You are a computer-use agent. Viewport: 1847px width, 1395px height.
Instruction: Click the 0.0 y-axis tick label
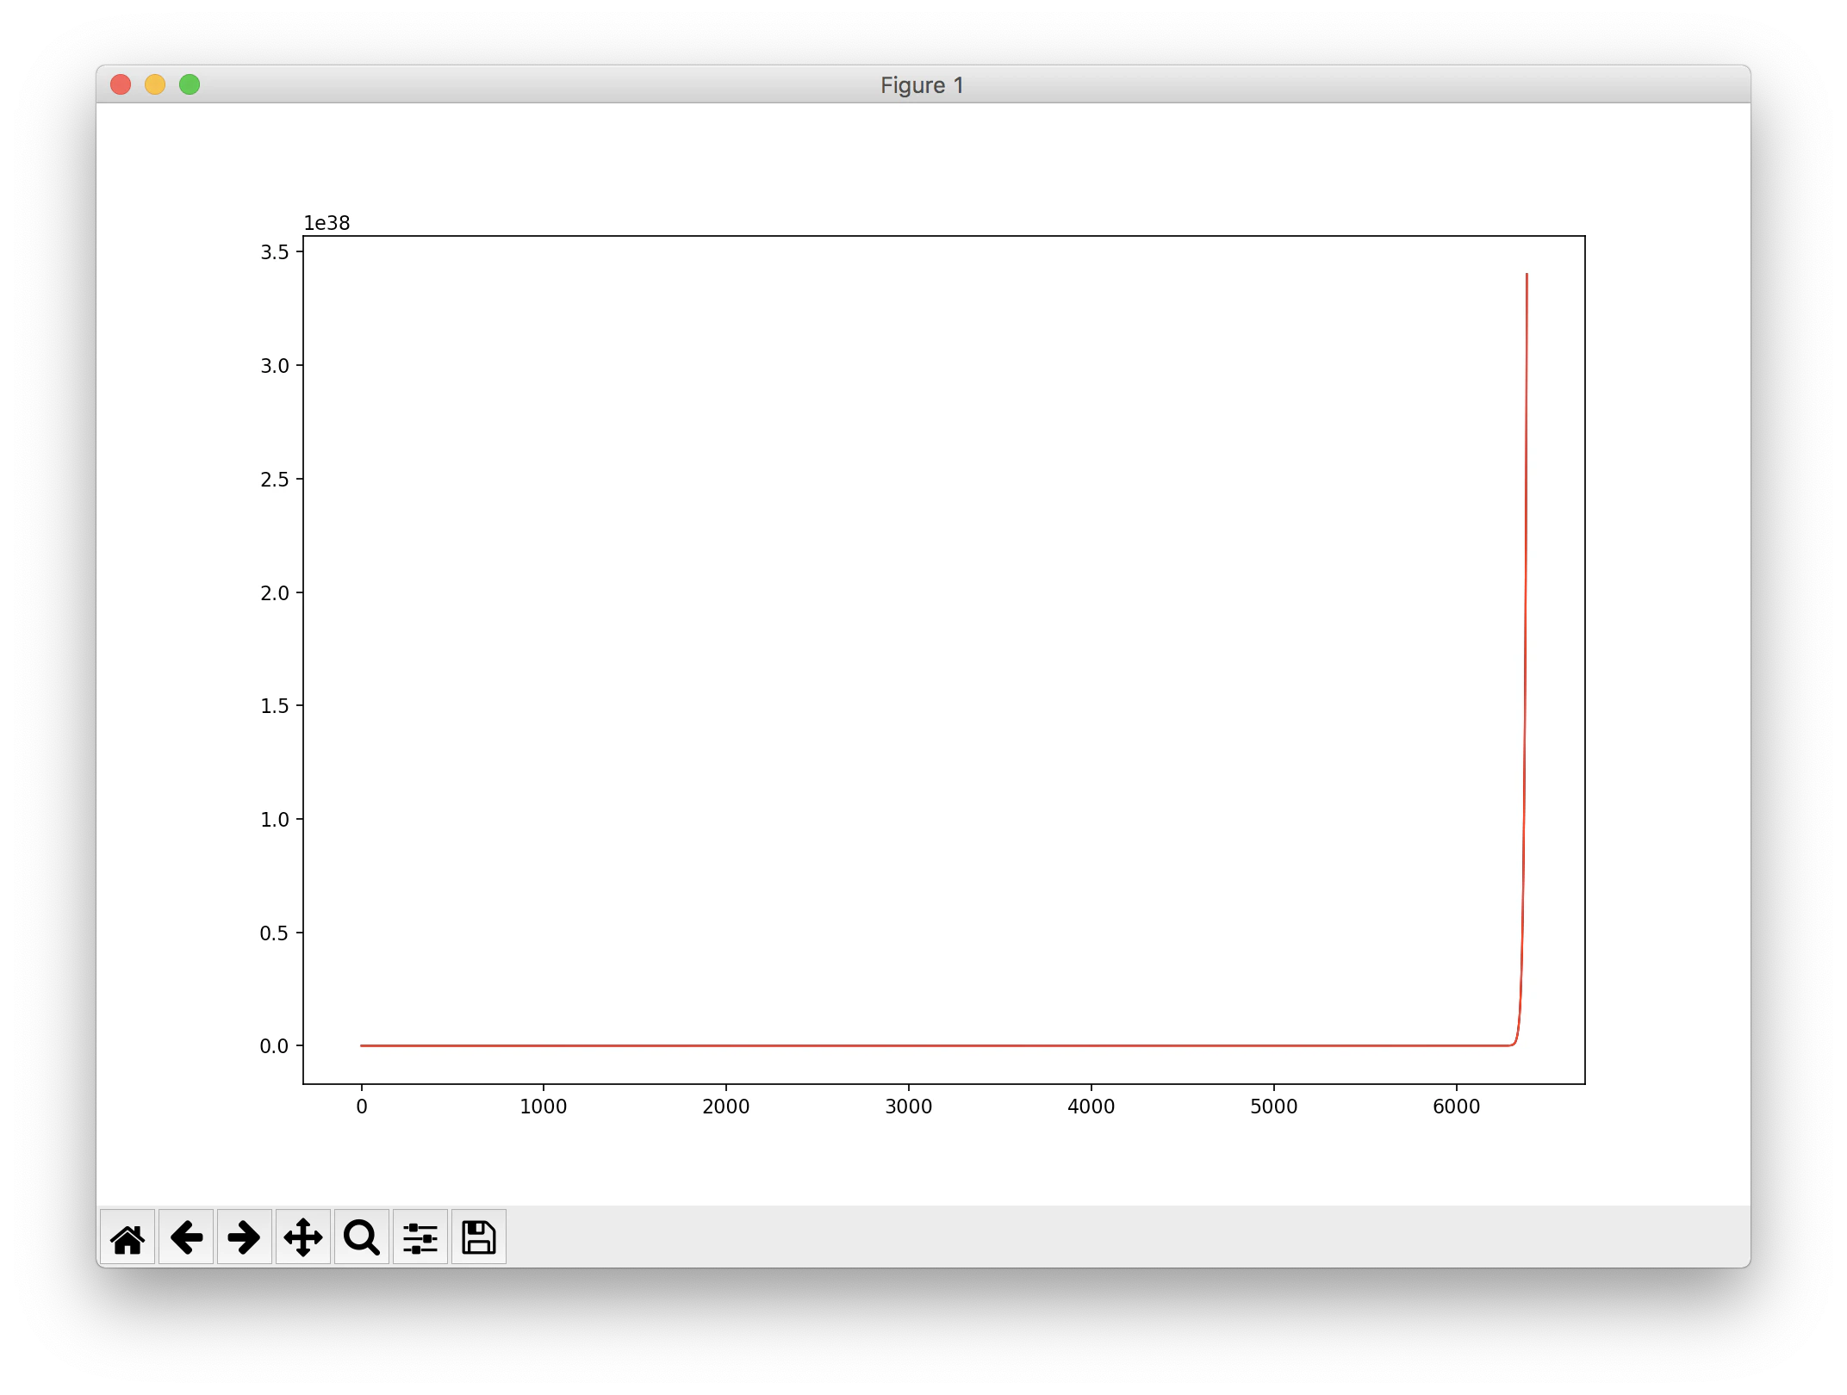coord(275,1046)
